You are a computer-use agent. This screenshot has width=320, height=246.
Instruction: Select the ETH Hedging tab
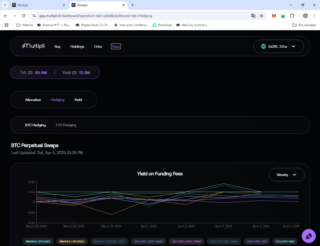[66, 125]
